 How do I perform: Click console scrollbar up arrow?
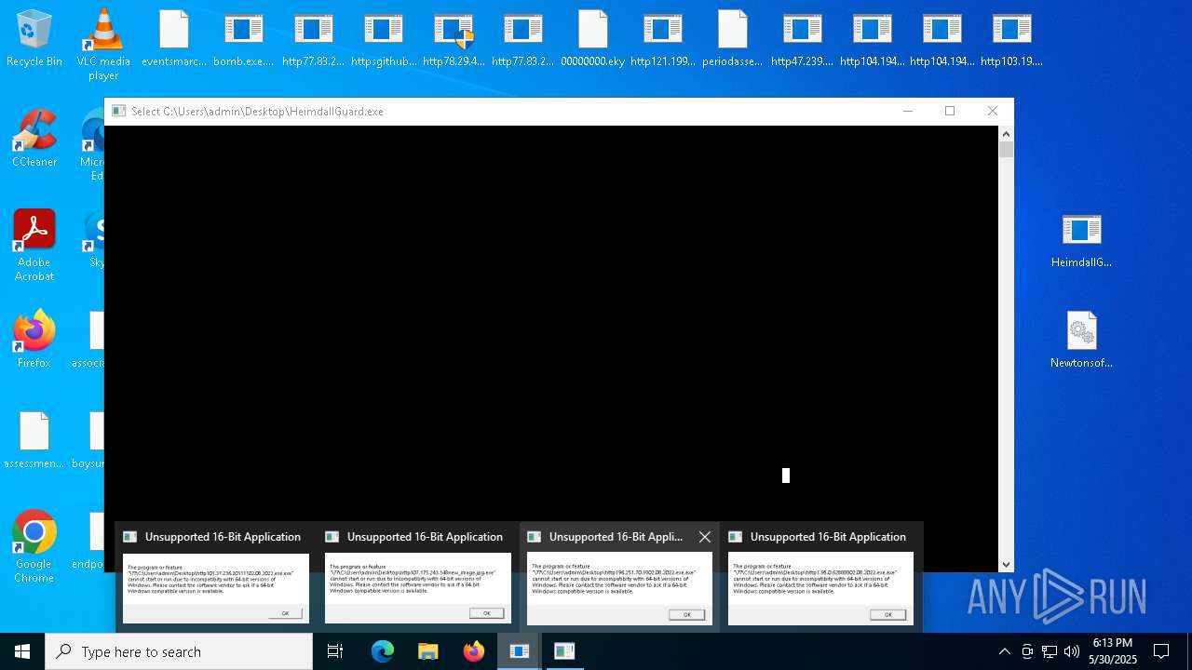coord(1006,134)
